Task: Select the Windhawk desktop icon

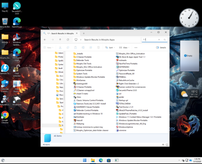Action: (x=17, y=101)
